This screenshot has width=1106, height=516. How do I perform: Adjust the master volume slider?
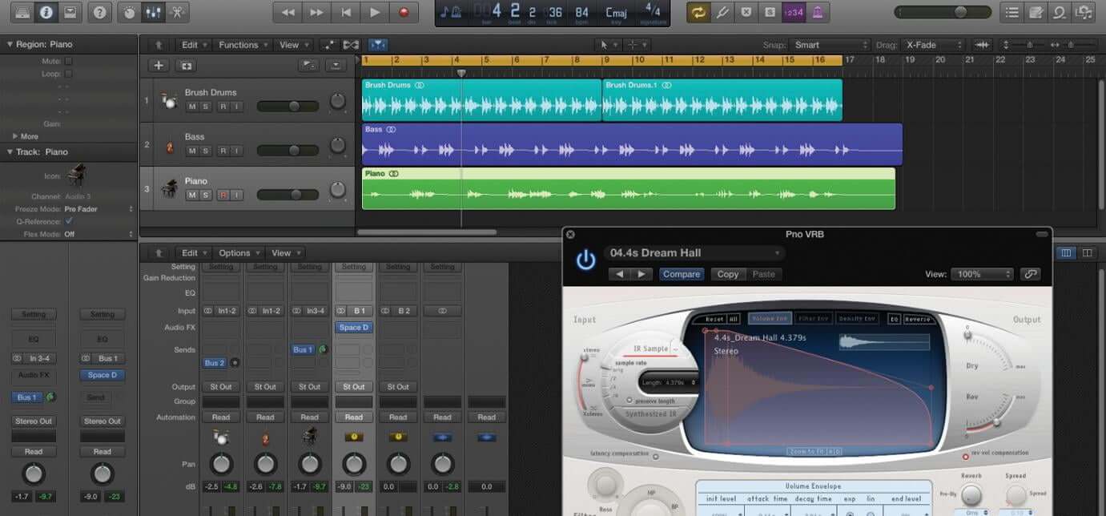pyautogui.click(x=943, y=12)
